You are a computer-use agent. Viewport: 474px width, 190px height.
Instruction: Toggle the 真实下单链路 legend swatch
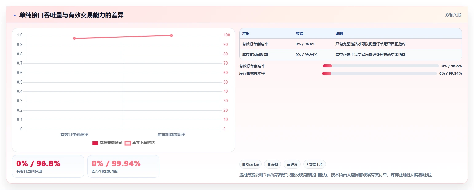[x=128, y=143]
